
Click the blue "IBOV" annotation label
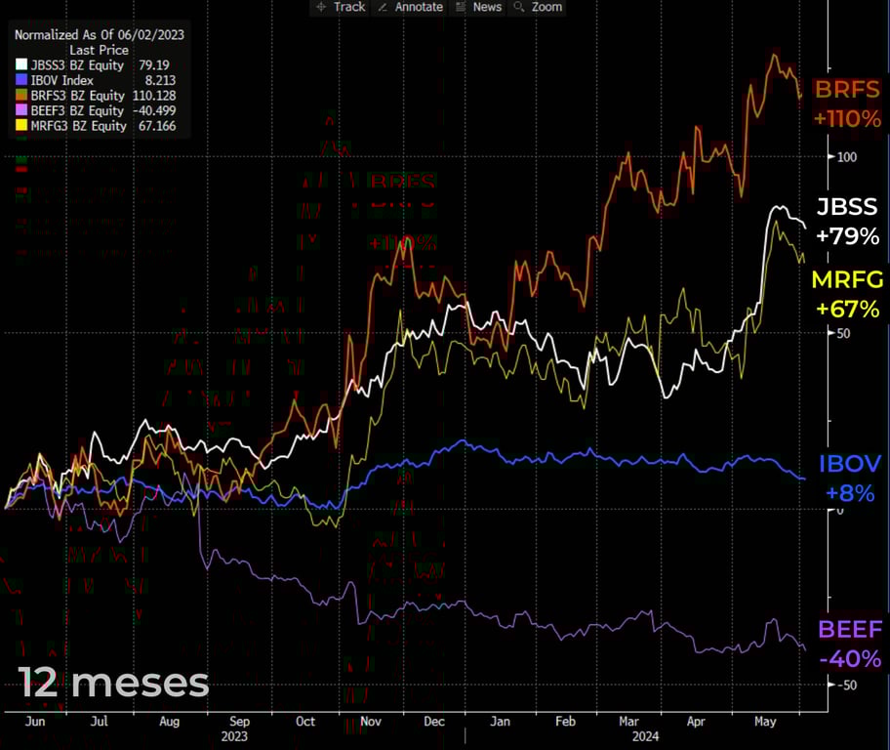pyautogui.click(x=850, y=464)
